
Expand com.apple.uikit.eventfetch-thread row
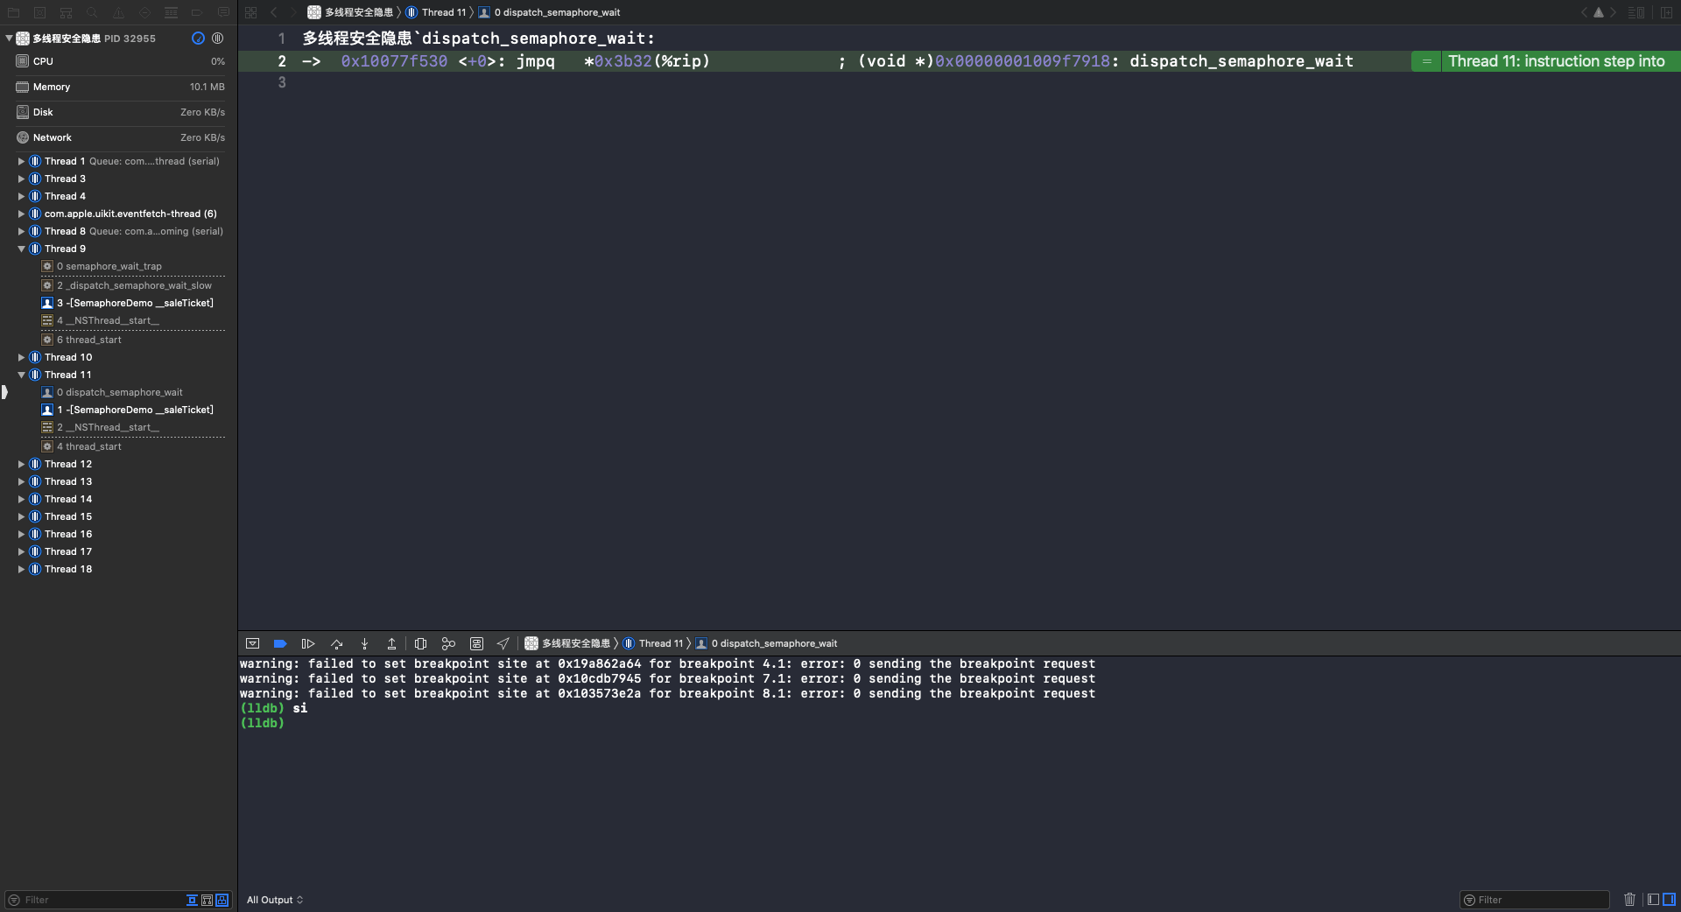click(21, 214)
